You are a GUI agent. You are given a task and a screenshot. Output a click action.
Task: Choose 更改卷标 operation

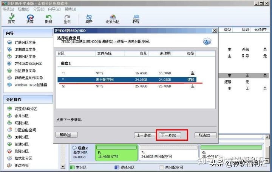(x=22, y=166)
